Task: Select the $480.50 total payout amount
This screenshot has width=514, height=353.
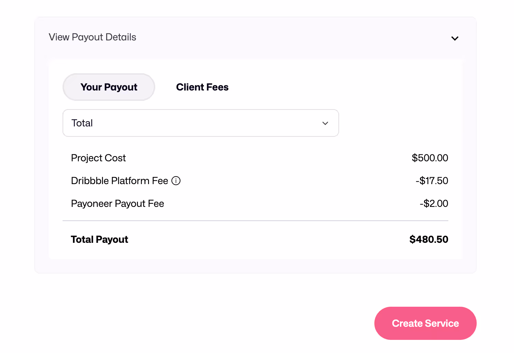Action: (x=429, y=239)
